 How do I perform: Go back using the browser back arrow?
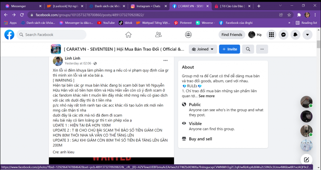coord(6,15)
